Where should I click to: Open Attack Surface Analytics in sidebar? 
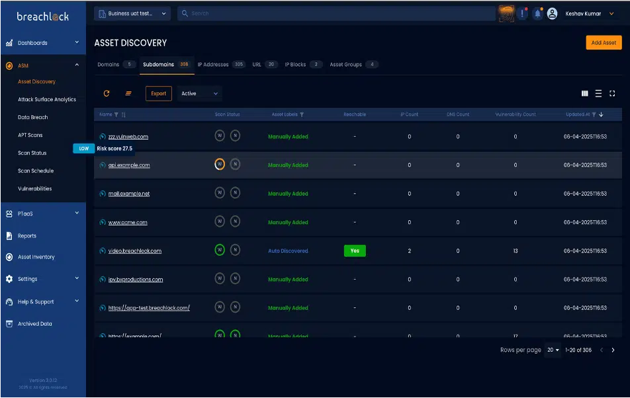(x=47, y=99)
